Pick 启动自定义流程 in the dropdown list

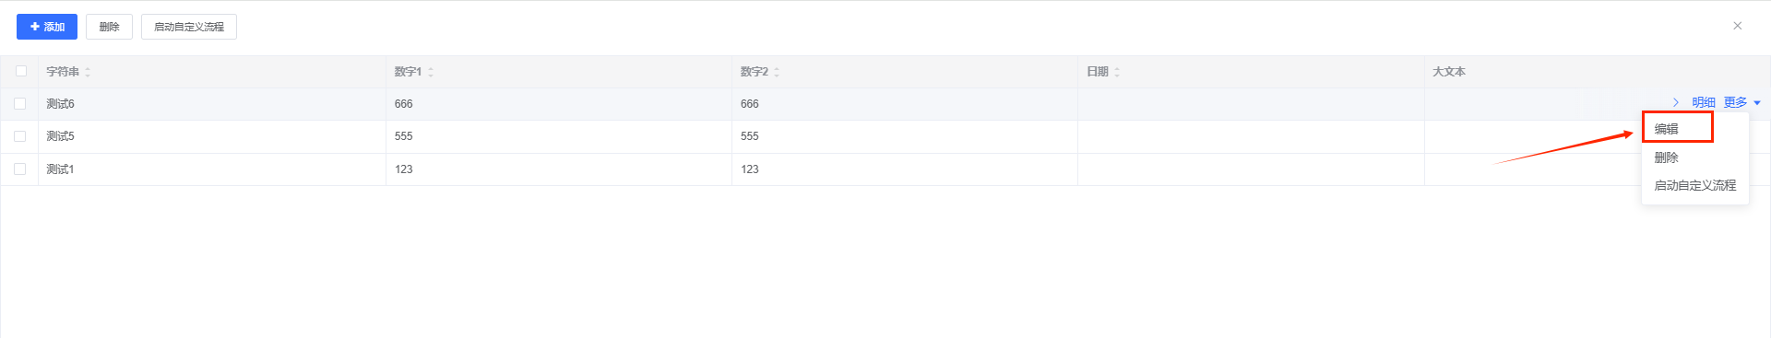point(1695,185)
